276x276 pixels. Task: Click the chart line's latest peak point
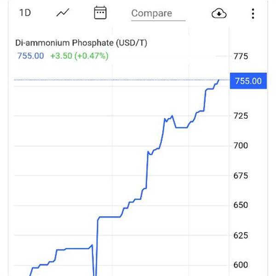[x=219, y=80]
